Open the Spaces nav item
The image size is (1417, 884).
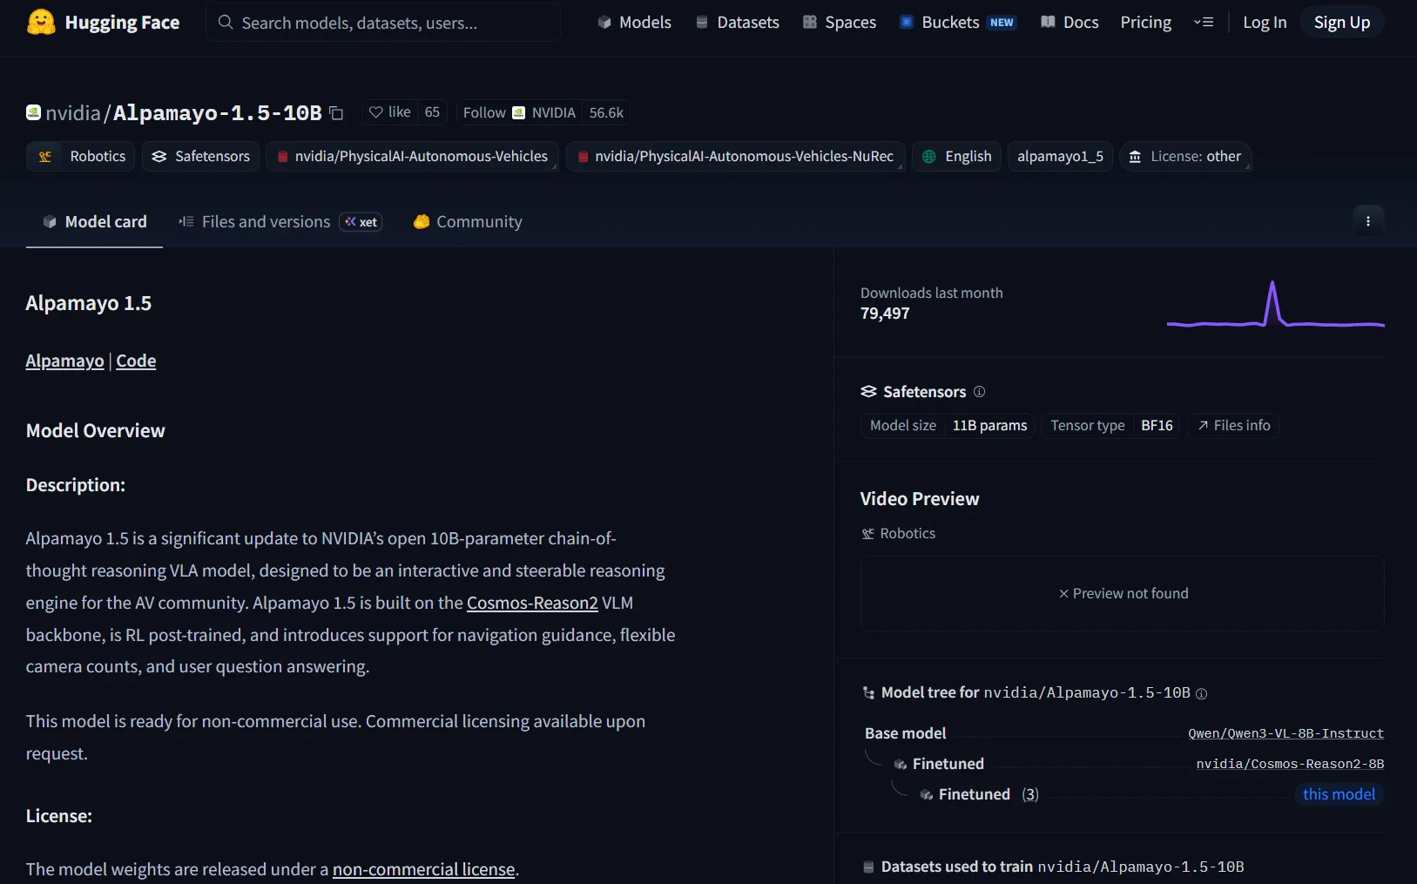(x=840, y=23)
